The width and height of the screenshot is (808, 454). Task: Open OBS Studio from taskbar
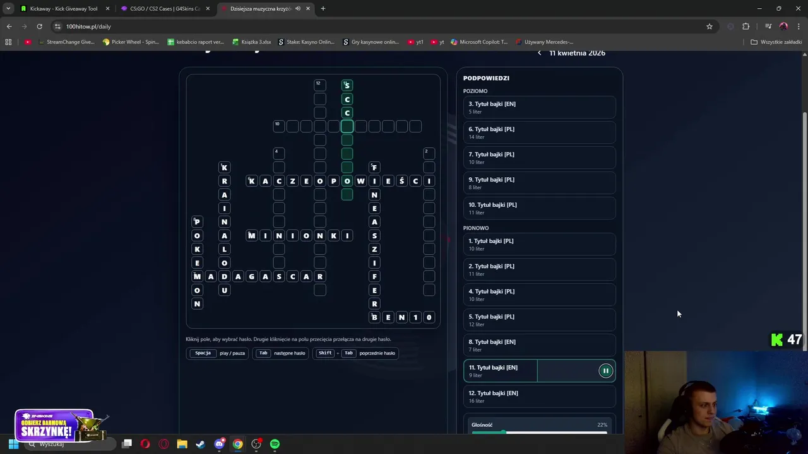pyautogui.click(x=256, y=444)
